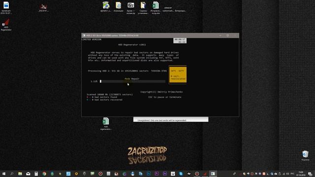This screenshot has width=315, height=177.
Task: Open taskbar search magnifier
Action: (12, 174)
